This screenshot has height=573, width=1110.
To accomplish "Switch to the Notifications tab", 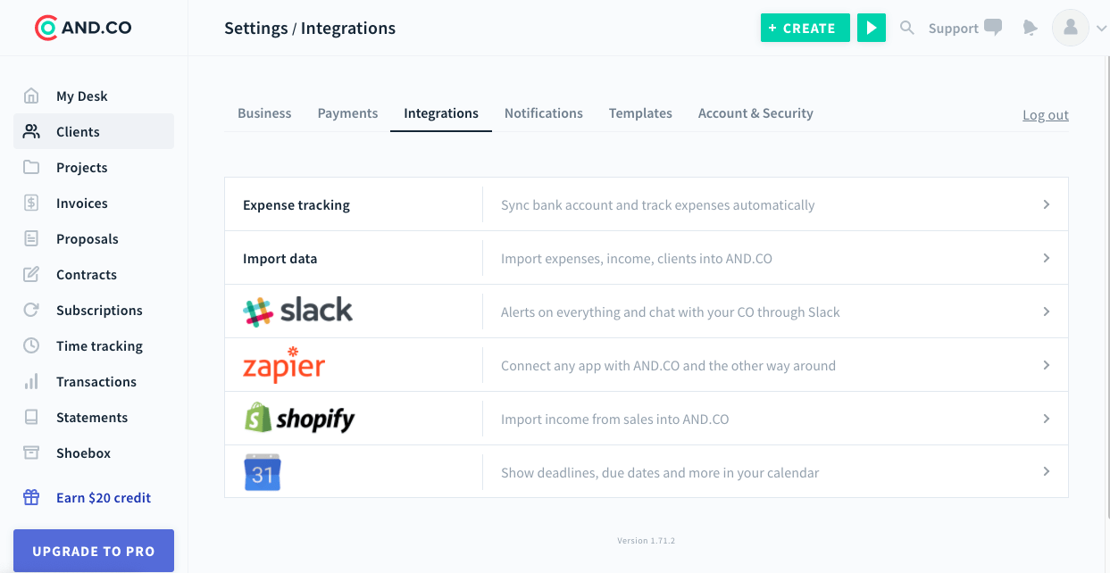I will pyautogui.click(x=544, y=113).
